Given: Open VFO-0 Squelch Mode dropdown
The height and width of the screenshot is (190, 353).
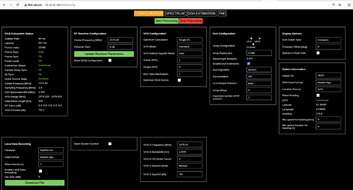Looking at the screenshot, I should click(x=190, y=166).
